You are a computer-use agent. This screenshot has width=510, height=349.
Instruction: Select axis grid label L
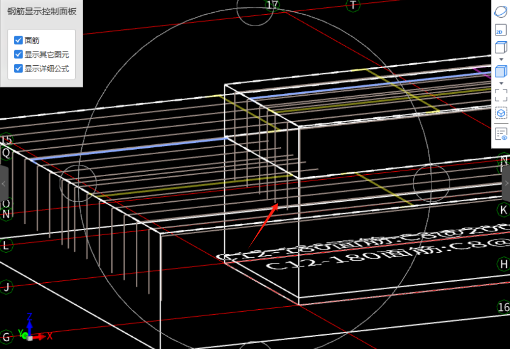tap(6, 245)
